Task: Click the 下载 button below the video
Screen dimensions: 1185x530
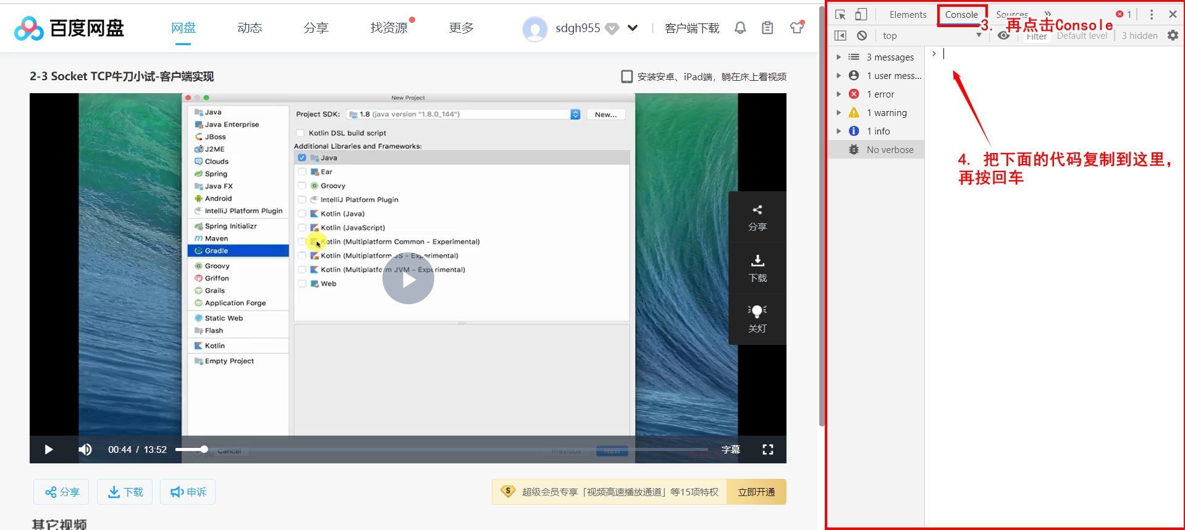Action: pos(125,492)
